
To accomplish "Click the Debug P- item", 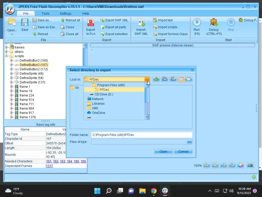I will point(248,20).
